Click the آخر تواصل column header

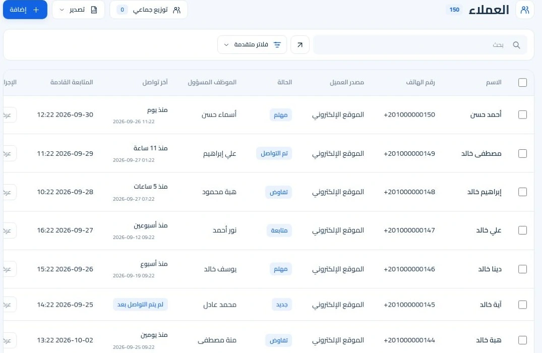tap(155, 82)
